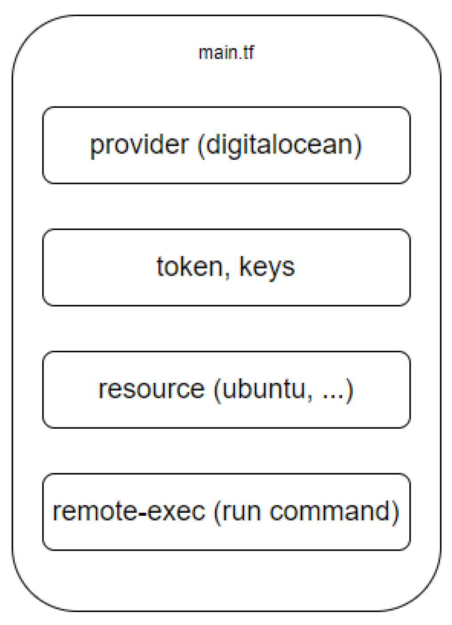452x625 pixels.
Task: Click the word "token"
Action: click(x=191, y=267)
